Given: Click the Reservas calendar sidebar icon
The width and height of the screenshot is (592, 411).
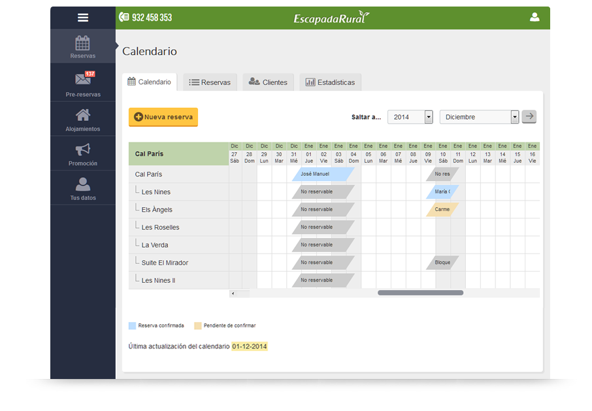Looking at the screenshot, I should pyautogui.click(x=83, y=44).
